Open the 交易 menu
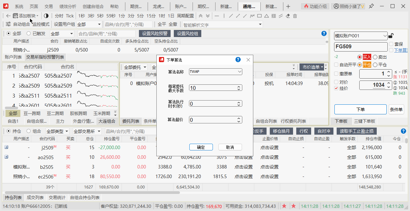This screenshot has height=211, width=410. click(49, 6)
